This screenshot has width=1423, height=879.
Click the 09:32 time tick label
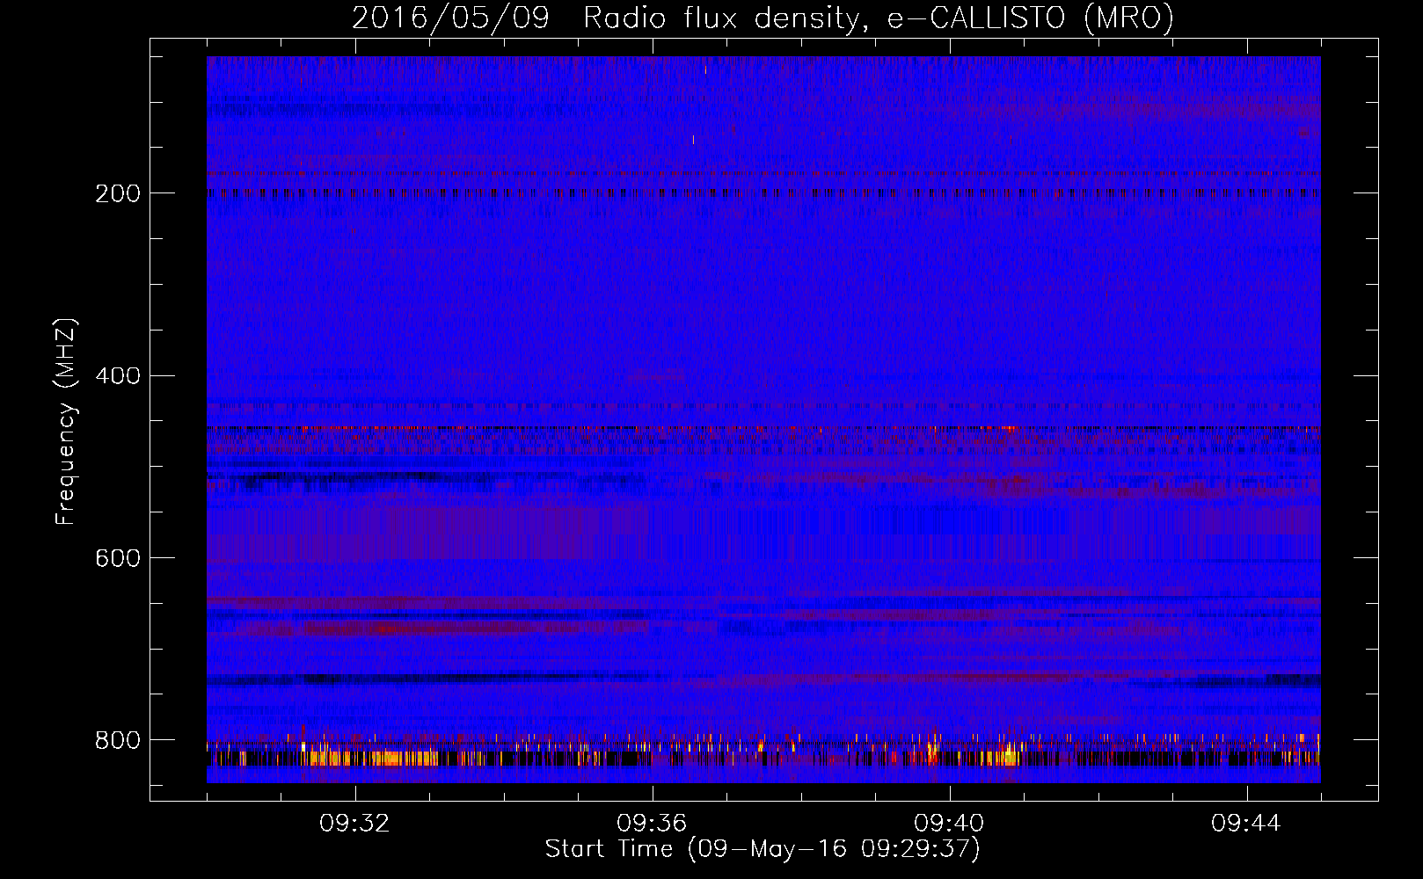coord(354,824)
